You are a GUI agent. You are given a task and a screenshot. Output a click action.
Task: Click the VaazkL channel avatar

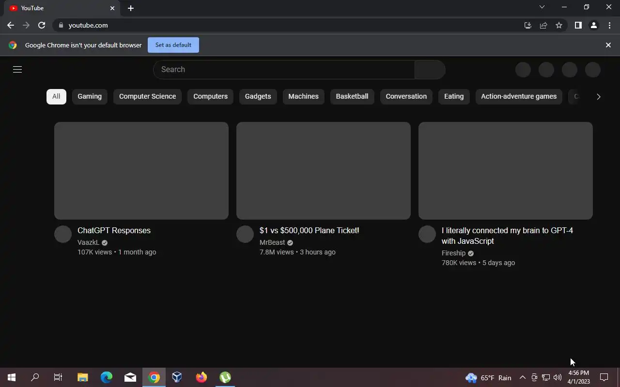click(63, 234)
